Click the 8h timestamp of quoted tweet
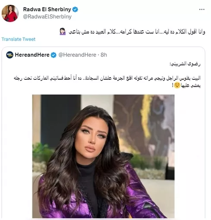This screenshot has width=211, height=220. point(104,55)
